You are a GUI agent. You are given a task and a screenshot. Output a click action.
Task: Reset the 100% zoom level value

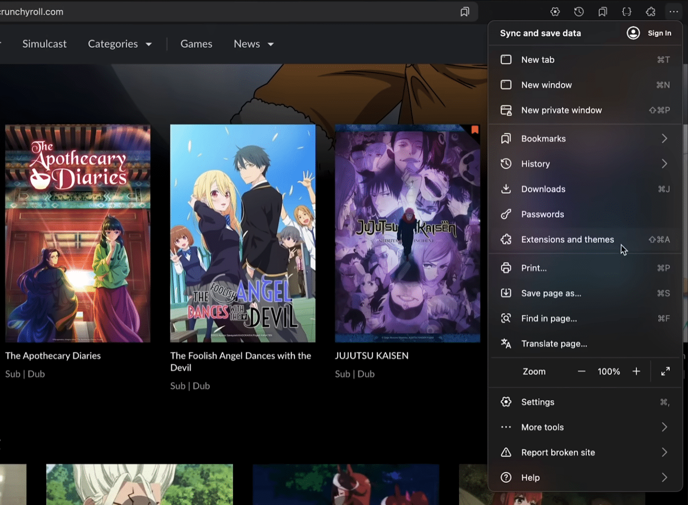[x=608, y=371]
